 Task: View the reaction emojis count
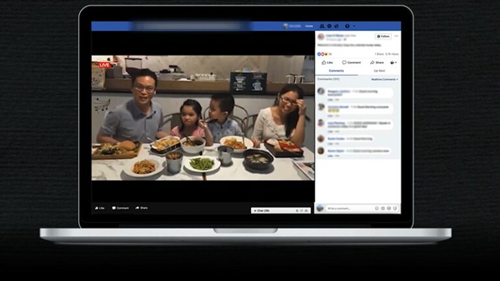pos(324,54)
